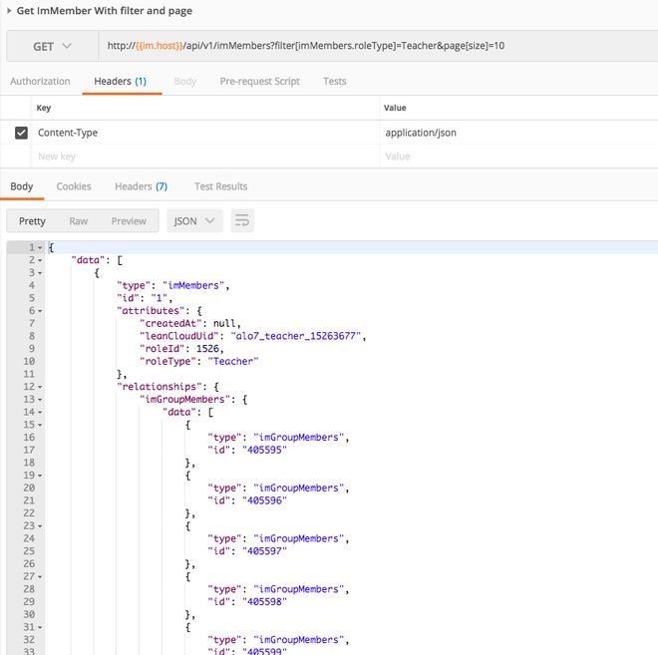Click the createdAt null value

(x=224, y=324)
